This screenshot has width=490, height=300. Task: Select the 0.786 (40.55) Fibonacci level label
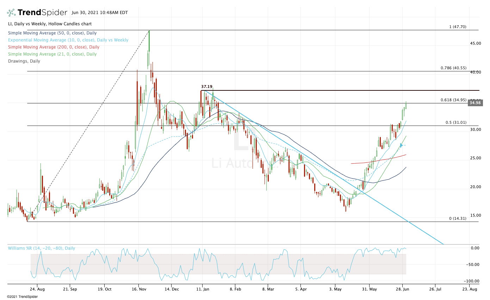[454, 68]
